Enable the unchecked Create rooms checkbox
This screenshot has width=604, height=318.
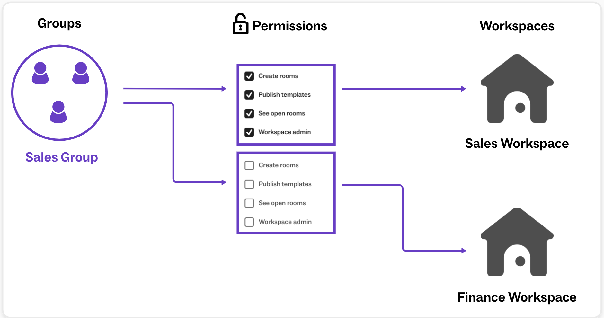(x=249, y=165)
